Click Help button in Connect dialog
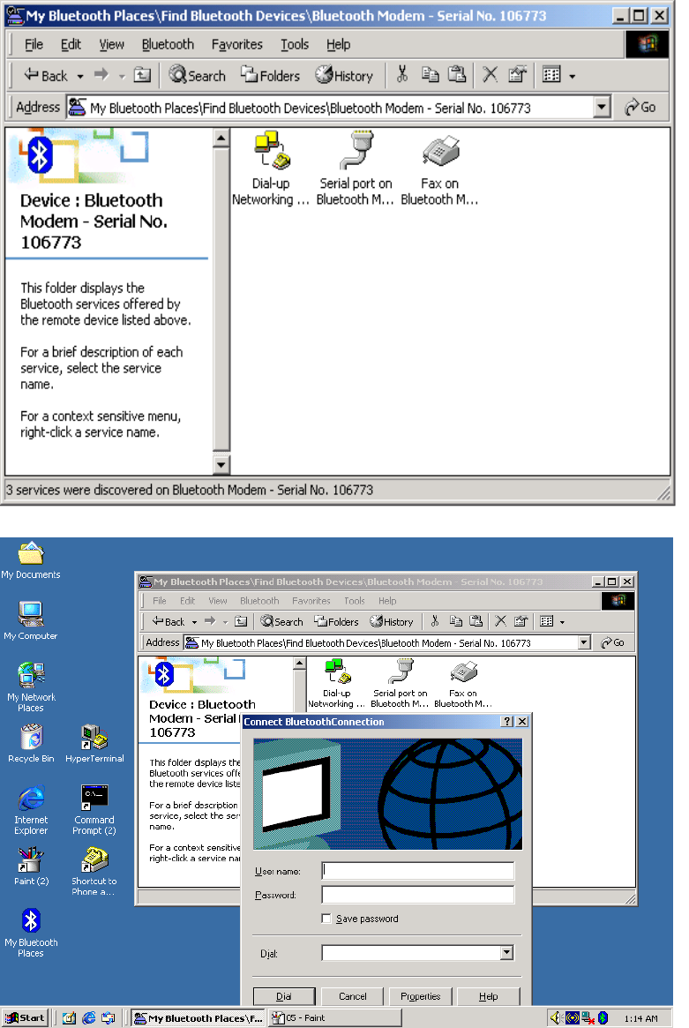This screenshot has width=689, height=1028. (489, 996)
